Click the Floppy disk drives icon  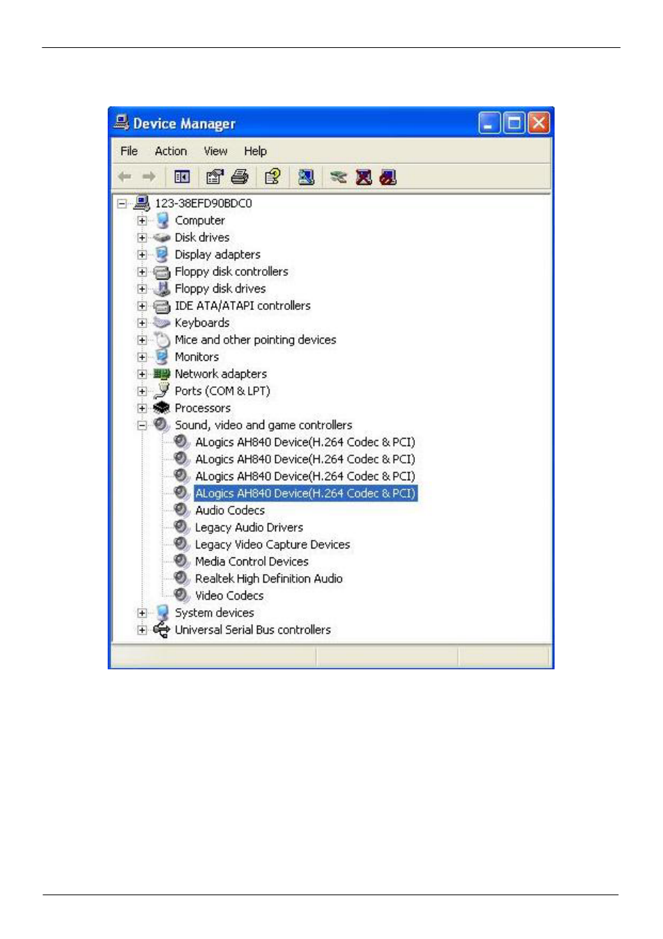pyautogui.click(x=162, y=288)
